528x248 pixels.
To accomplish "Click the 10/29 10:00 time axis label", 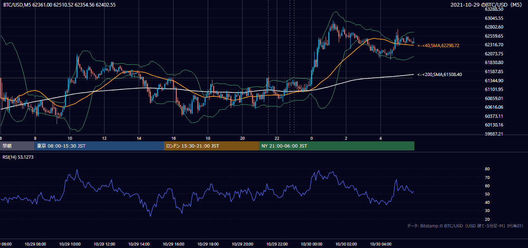I will click(x=70, y=244).
